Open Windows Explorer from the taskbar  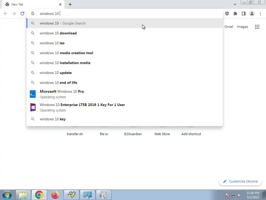tap(23, 195)
